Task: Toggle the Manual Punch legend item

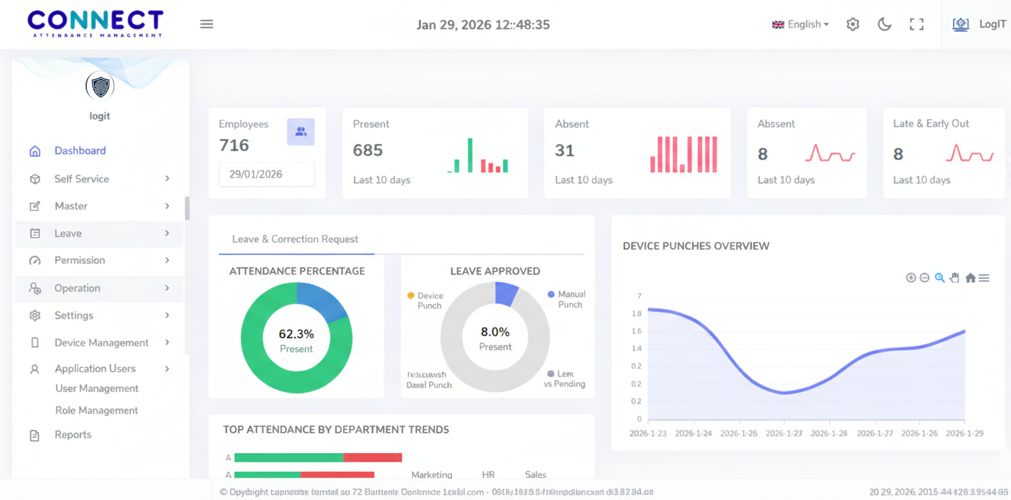Action: 566,299
